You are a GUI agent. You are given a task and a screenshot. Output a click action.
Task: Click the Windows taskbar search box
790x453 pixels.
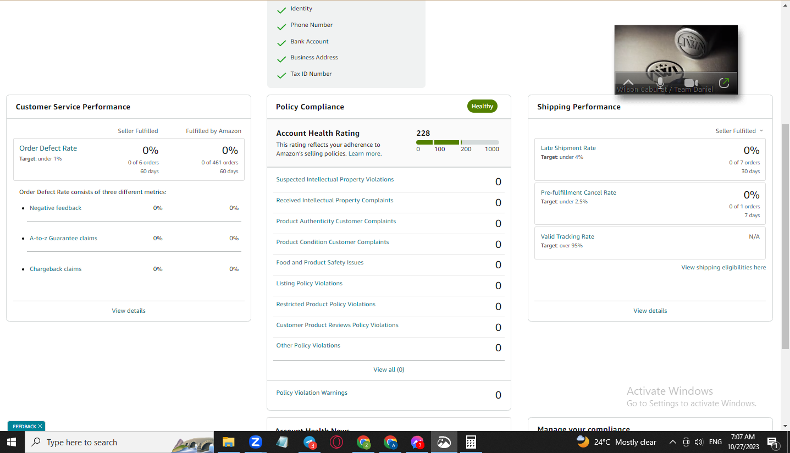pos(118,442)
